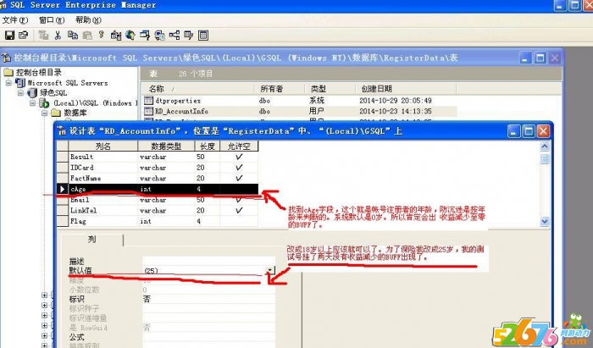Select the 列 tab in properties pane
This screenshot has width=593, height=348.
(91, 239)
